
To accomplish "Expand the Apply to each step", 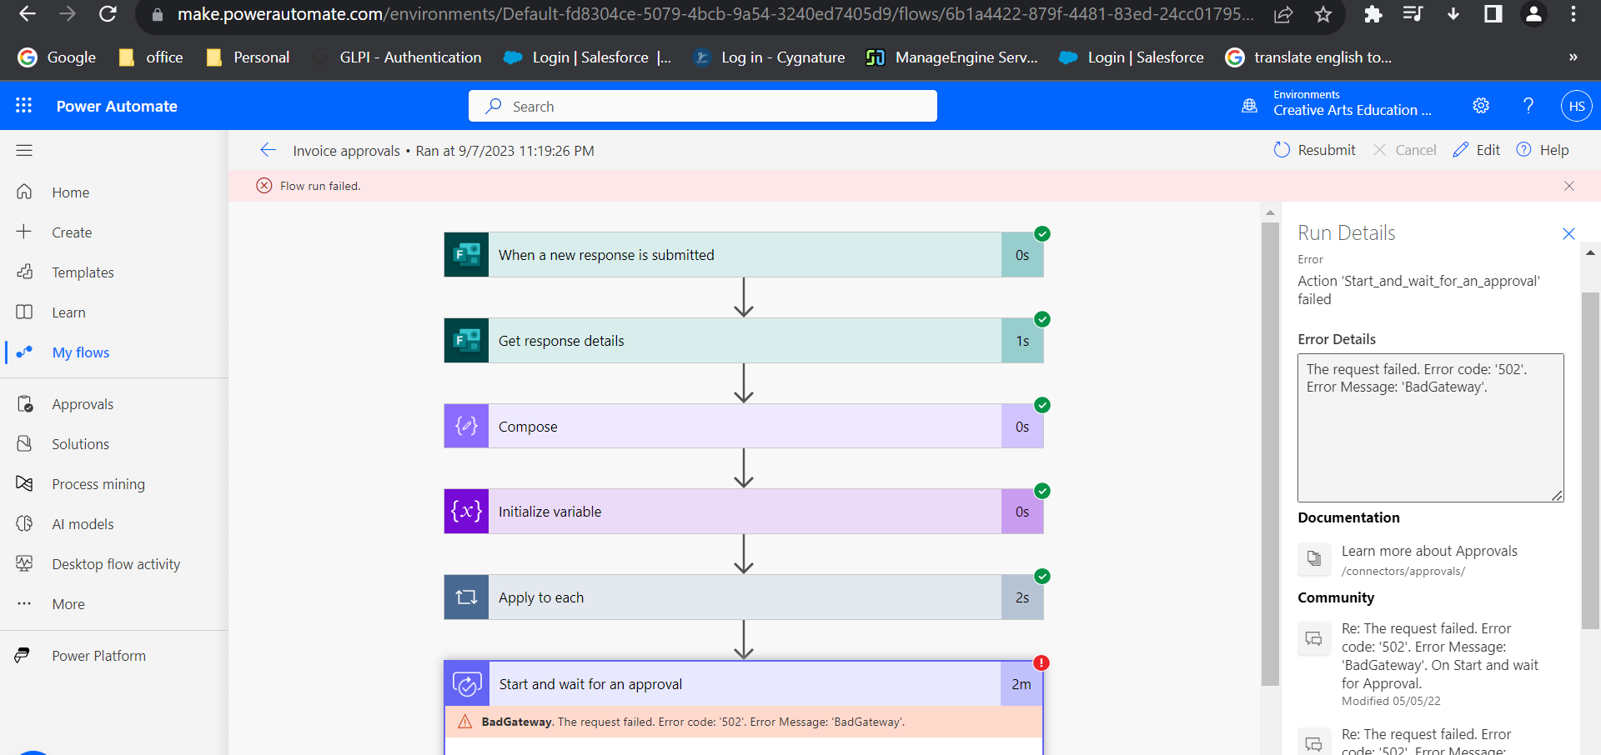I will click(x=744, y=597).
